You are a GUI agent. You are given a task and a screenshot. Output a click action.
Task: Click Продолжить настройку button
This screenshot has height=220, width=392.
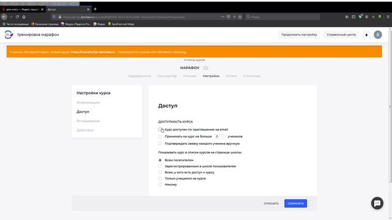299,35
